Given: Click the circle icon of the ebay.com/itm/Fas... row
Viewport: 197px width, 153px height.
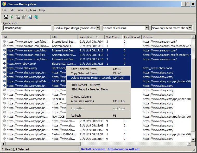Looking at the screenshot, I should coord(4,134).
